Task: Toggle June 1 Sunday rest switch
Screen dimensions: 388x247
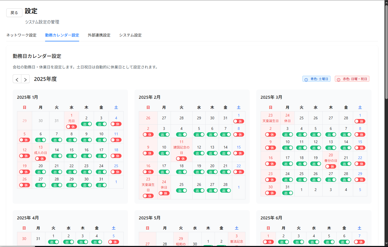Action: click(x=268, y=242)
